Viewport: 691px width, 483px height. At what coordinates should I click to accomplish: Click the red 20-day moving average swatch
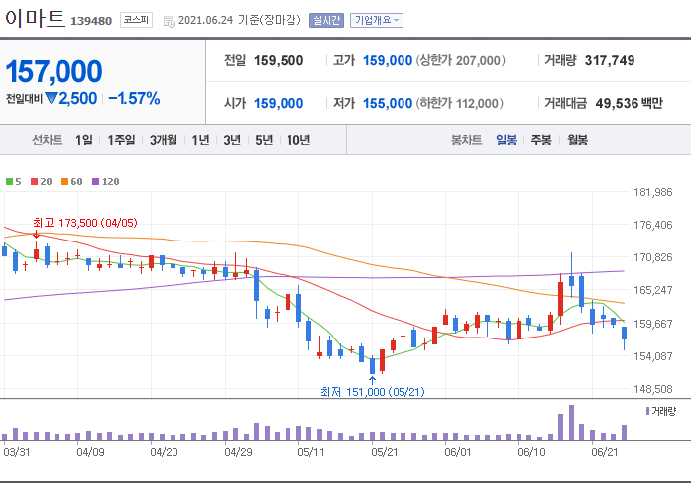point(35,182)
